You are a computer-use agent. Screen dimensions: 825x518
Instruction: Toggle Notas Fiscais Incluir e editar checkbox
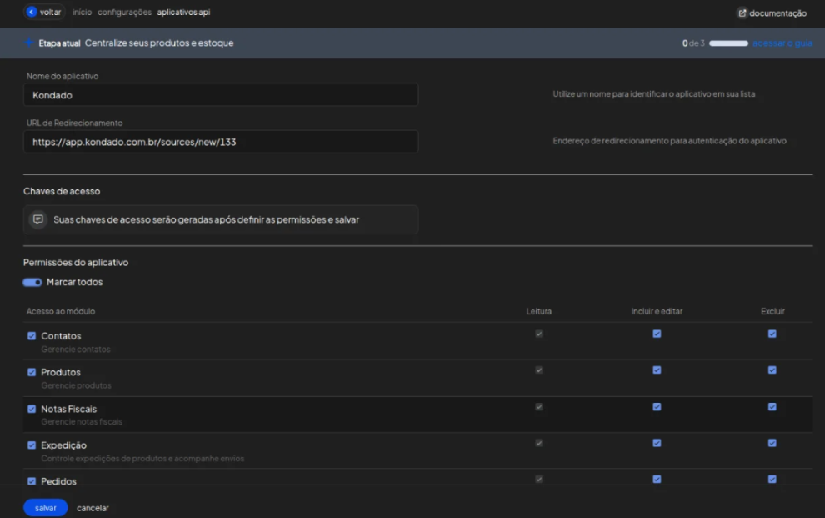click(x=657, y=407)
